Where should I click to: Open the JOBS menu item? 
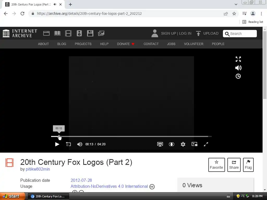(x=171, y=44)
